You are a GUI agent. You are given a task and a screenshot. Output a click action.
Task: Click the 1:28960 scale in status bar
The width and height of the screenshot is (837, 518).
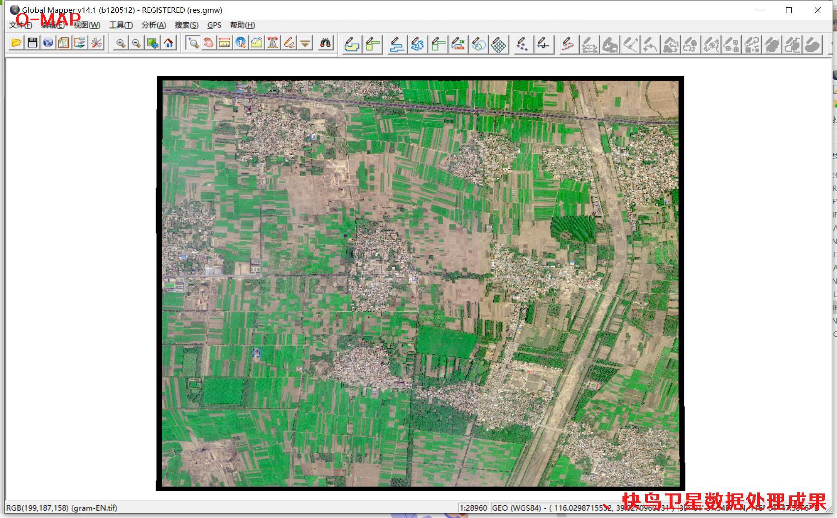pyautogui.click(x=473, y=508)
